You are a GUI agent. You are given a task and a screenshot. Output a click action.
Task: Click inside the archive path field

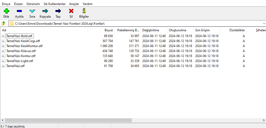click(x=132, y=24)
